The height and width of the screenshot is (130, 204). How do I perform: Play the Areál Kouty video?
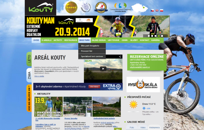[103, 69]
